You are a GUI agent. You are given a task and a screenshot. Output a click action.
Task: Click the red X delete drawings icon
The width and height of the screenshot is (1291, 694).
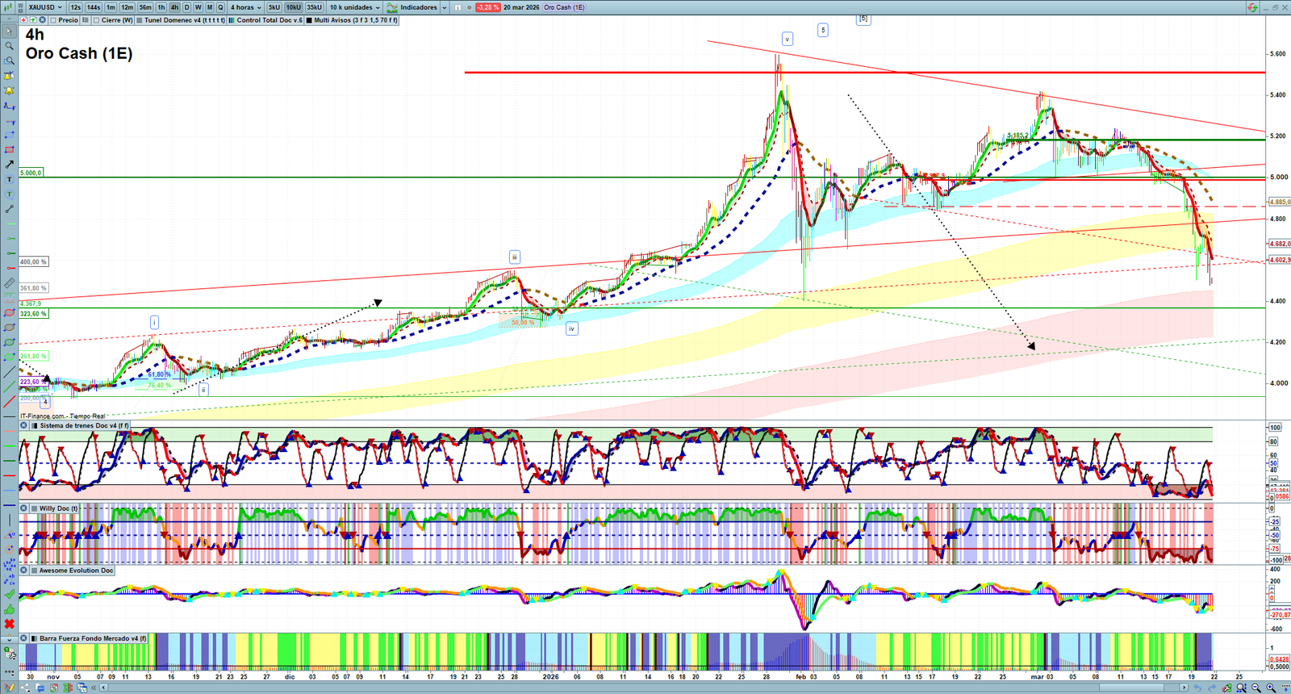pos(9,624)
